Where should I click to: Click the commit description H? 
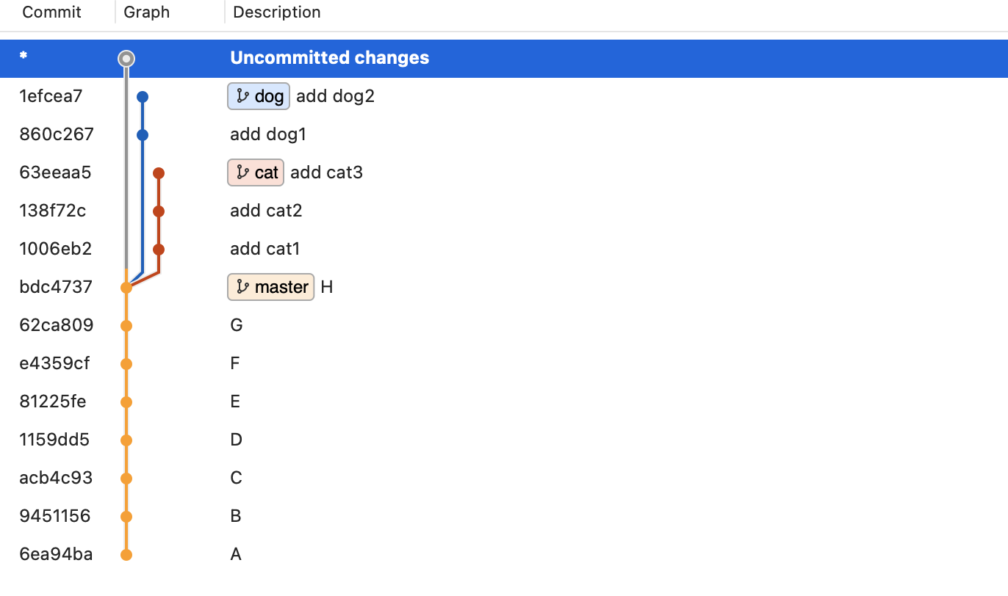(327, 287)
